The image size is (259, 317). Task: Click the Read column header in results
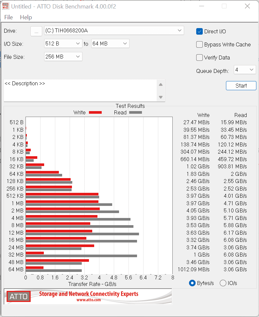point(241,115)
